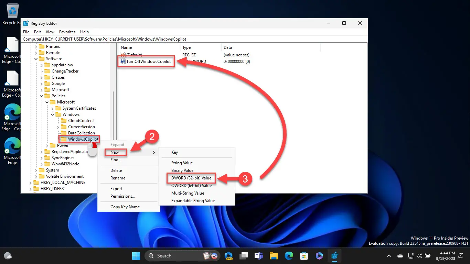Open the File menu
470x264 pixels.
click(x=26, y=32)
